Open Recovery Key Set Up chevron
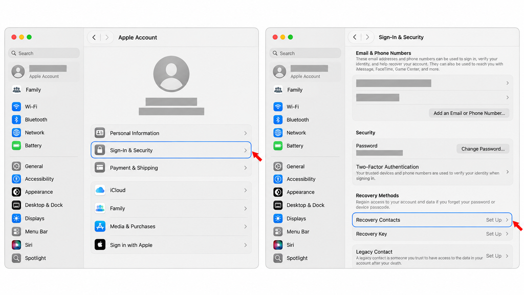The height and width of the screenshot is (295, 524). [x=507, y=234]
